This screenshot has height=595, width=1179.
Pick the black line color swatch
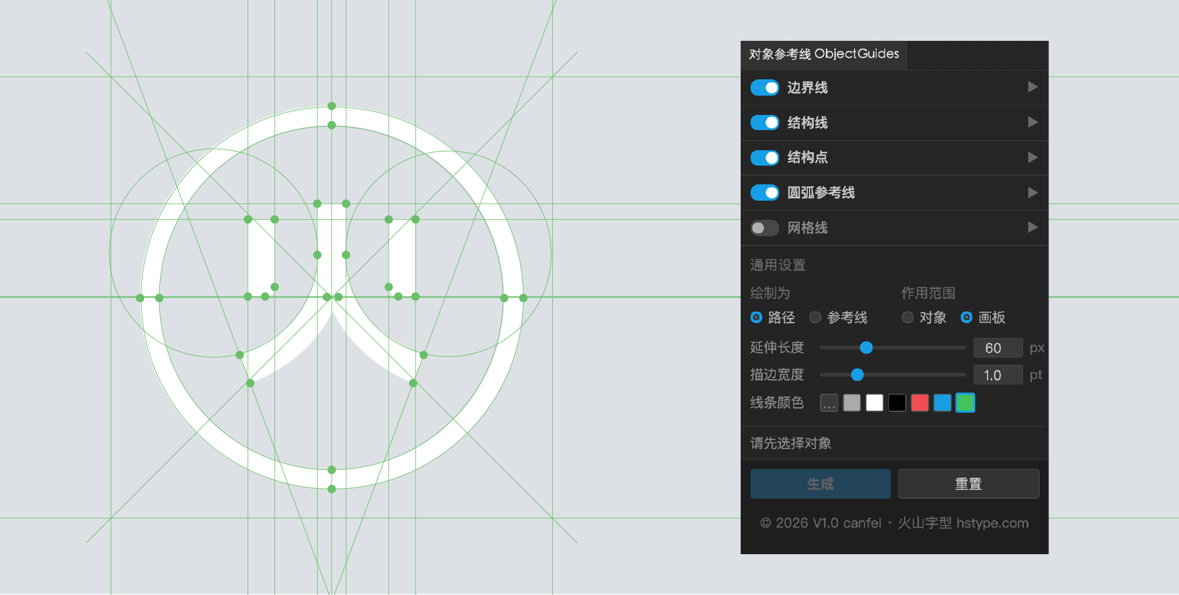click(x=897, y=402)
